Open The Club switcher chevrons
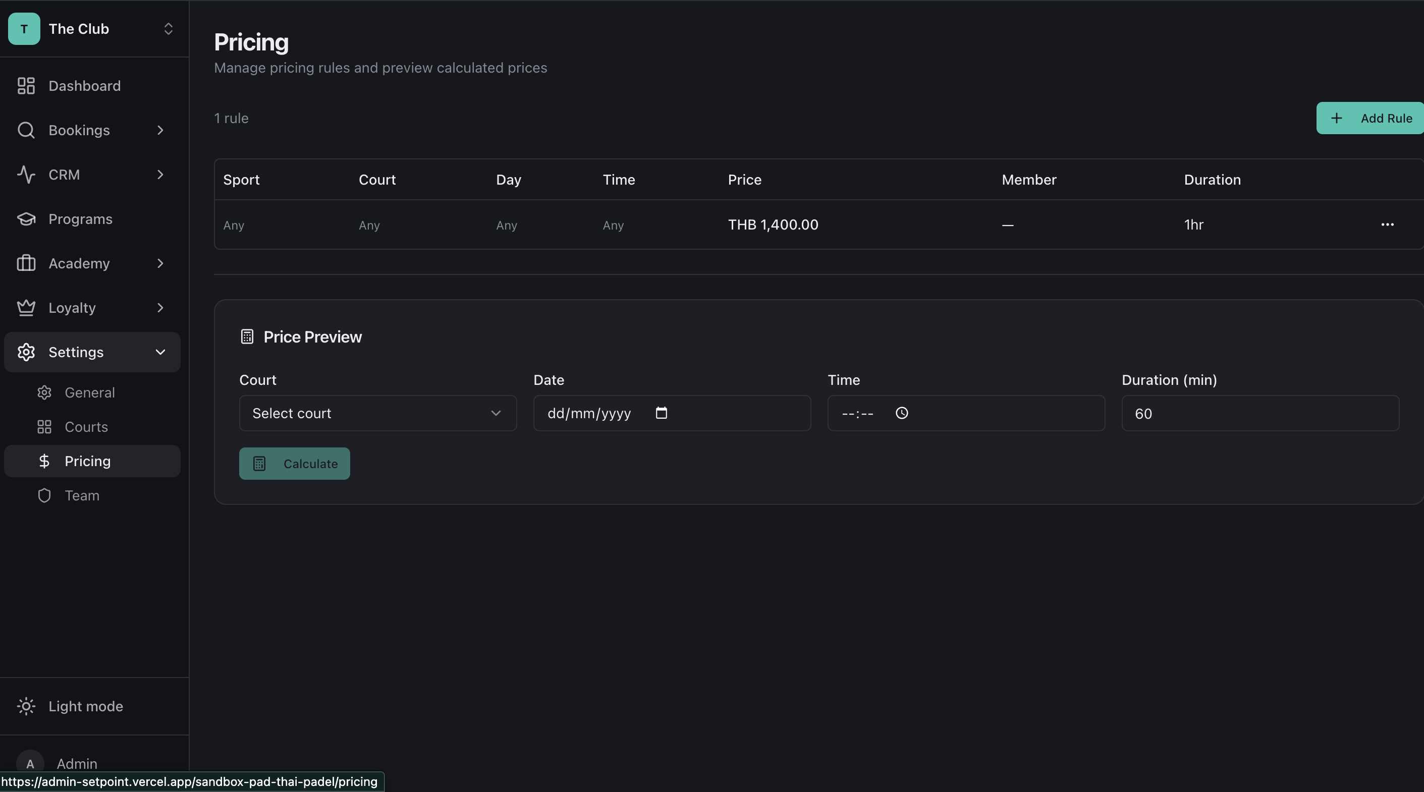This screenshot has width=1424, height=792. (168, 29)
